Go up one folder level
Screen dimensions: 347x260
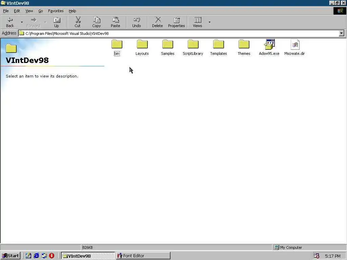[57, 22]
